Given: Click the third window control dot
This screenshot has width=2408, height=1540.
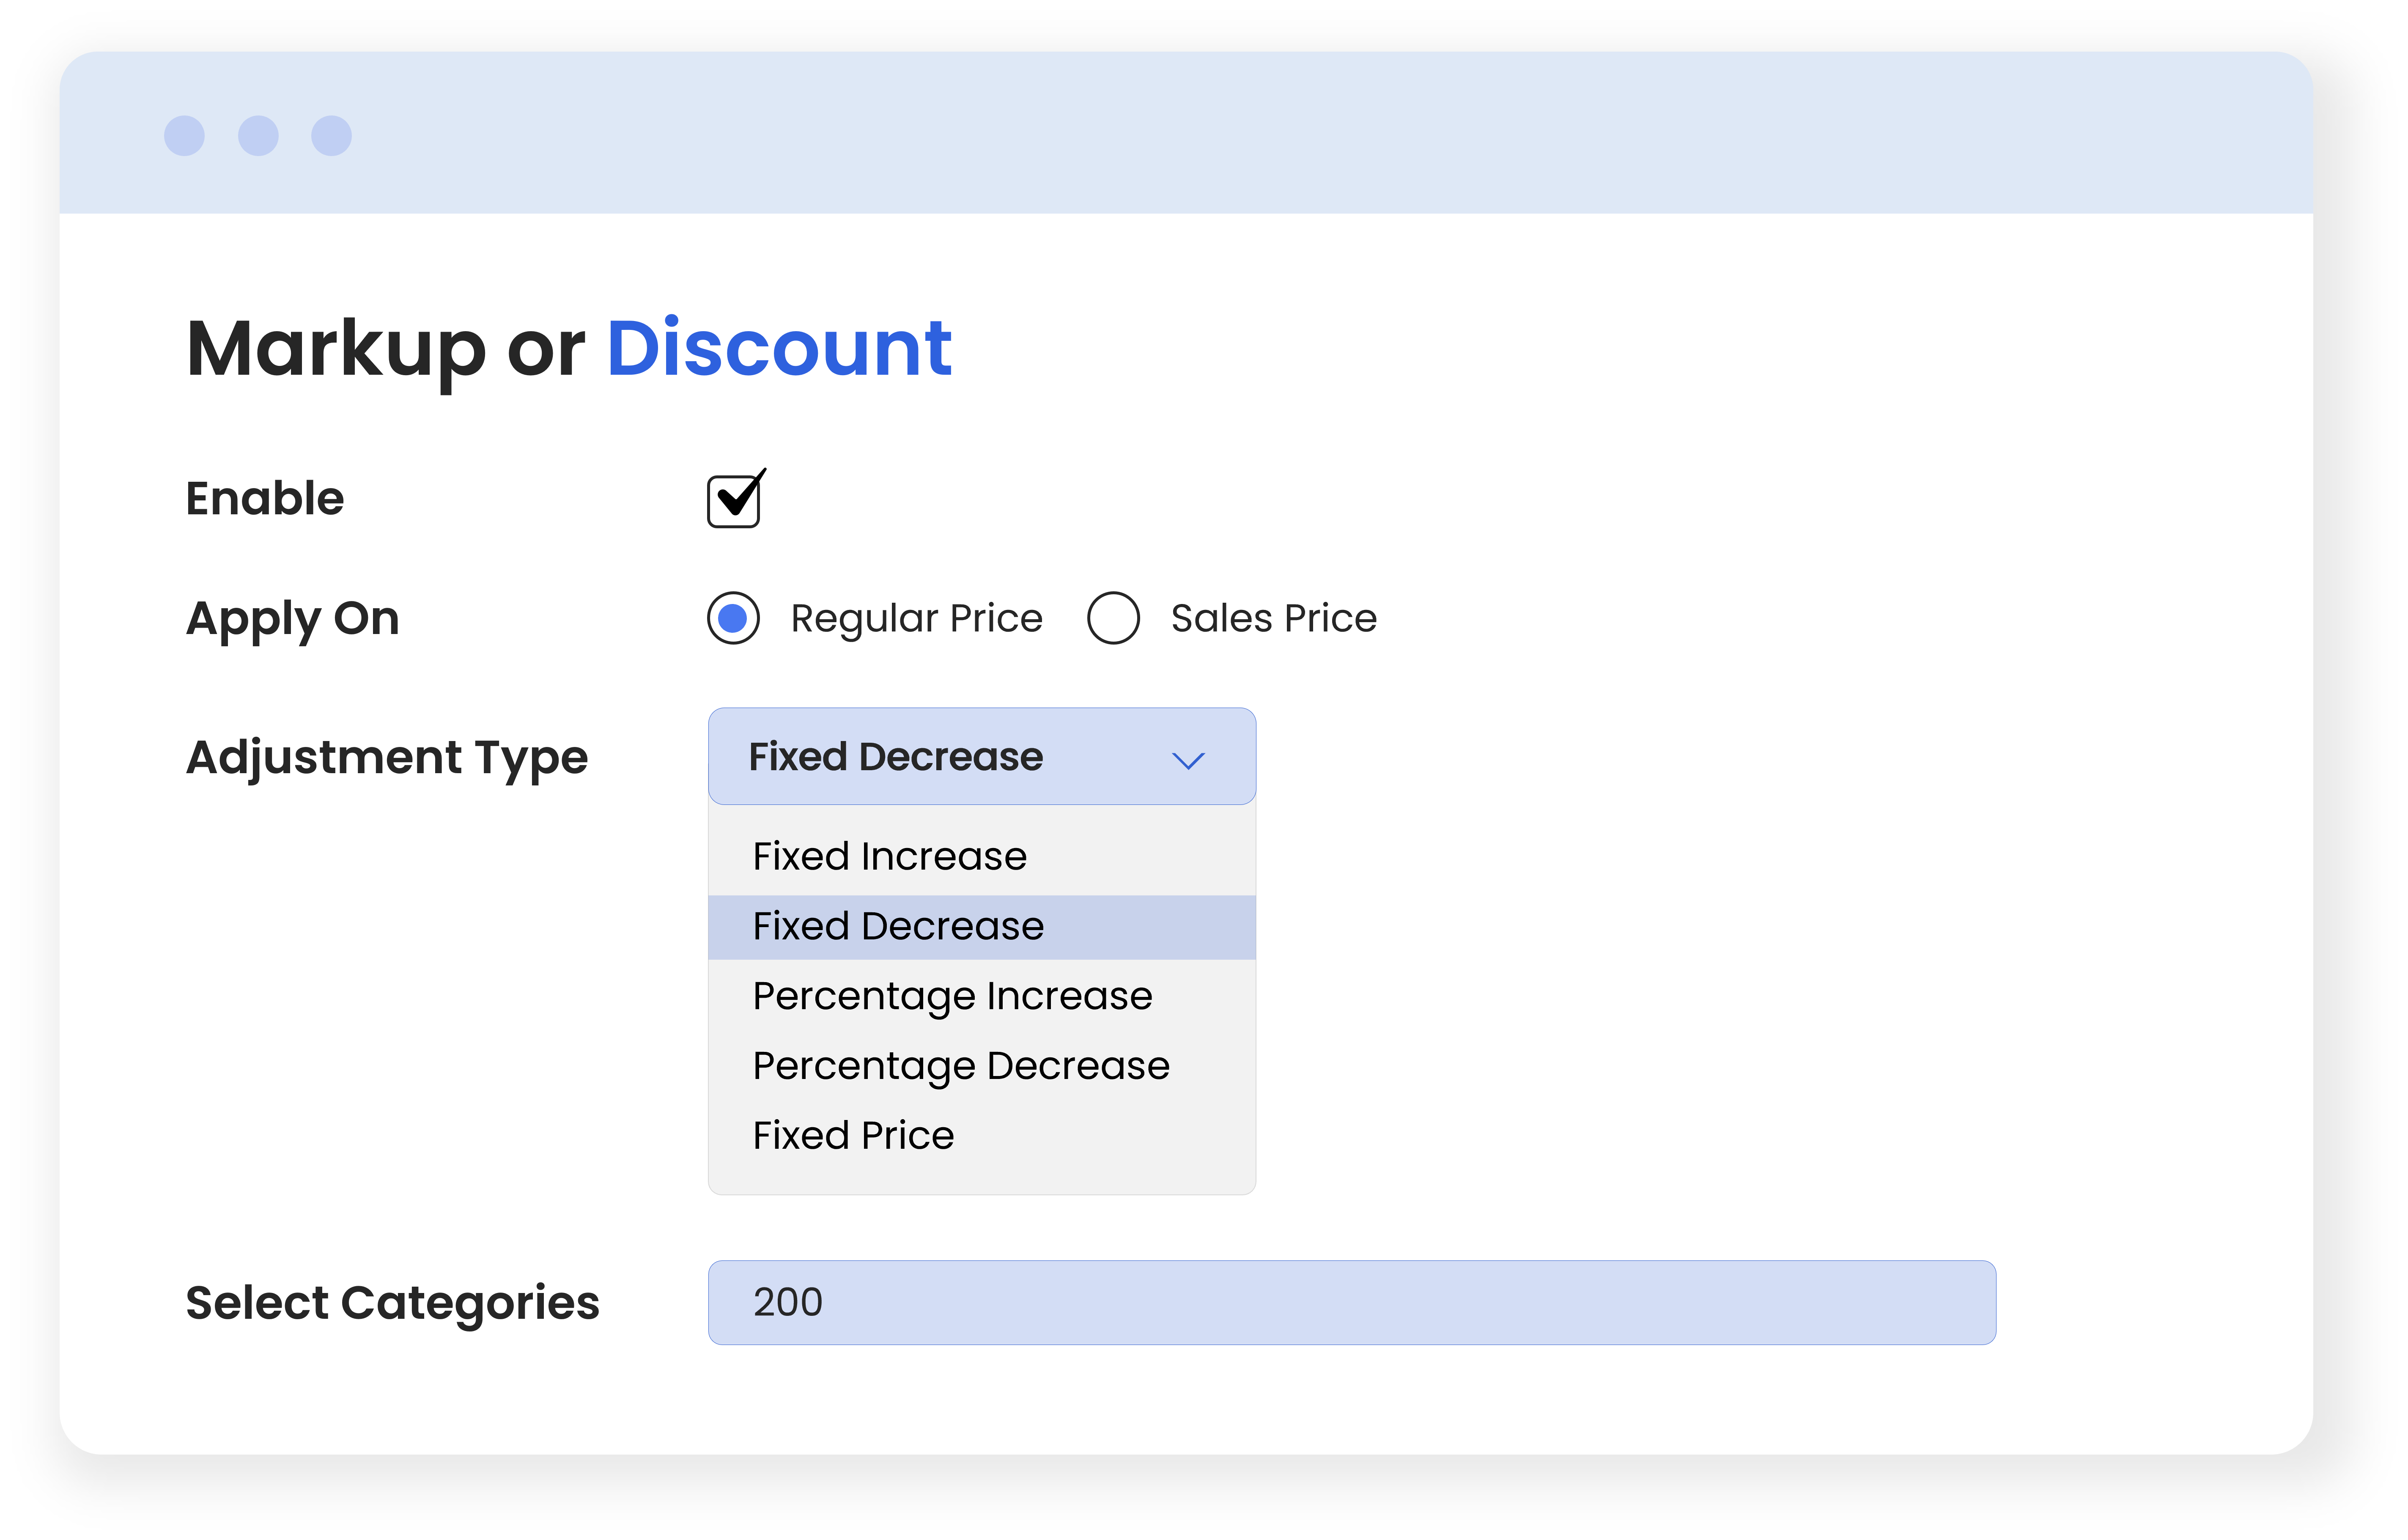Looking at the screenshot, I should 331,136.
